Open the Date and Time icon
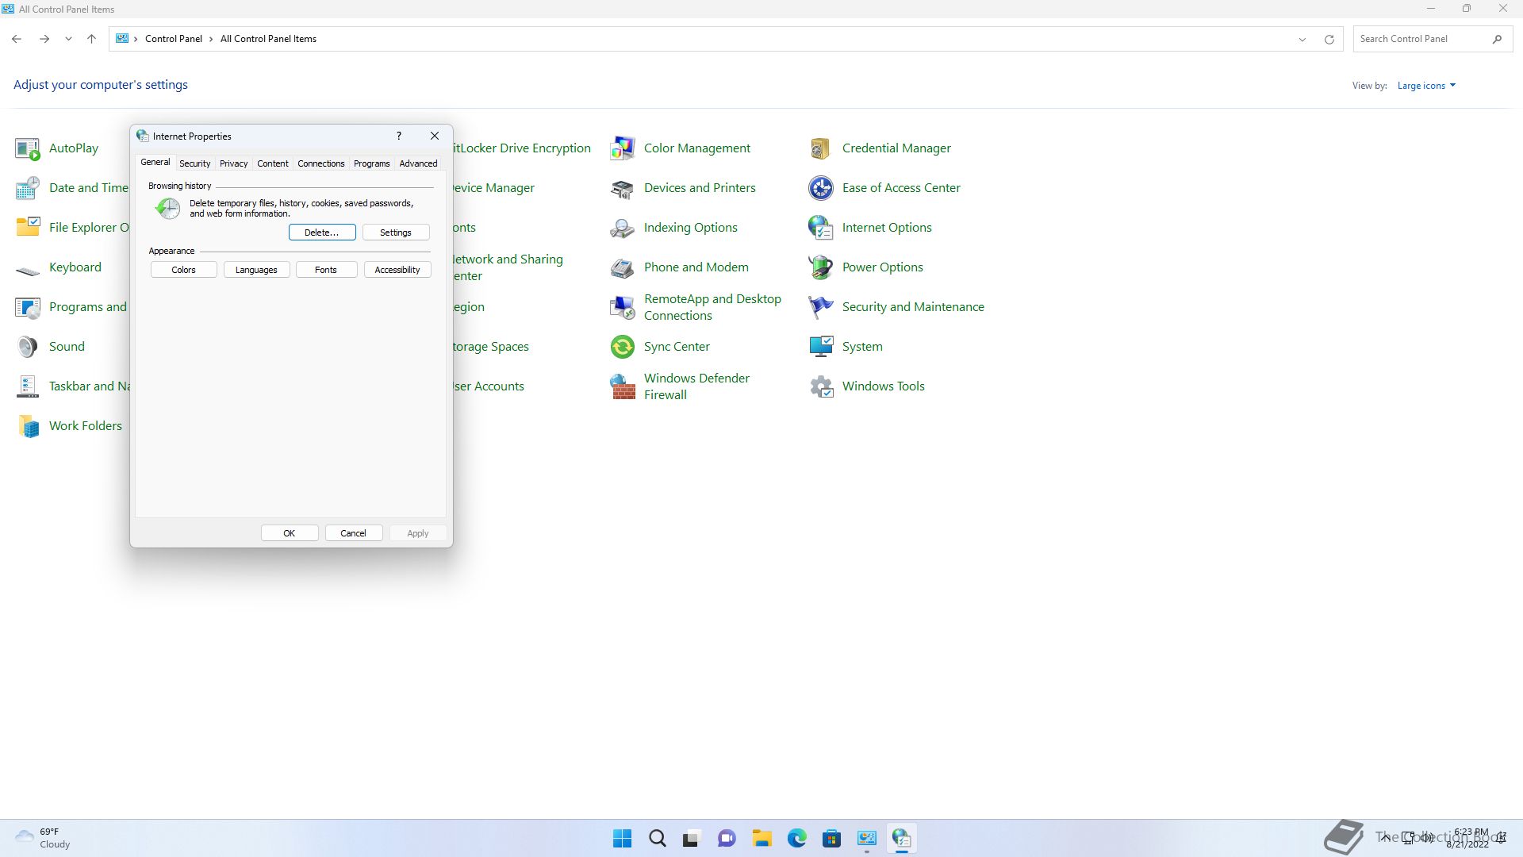The image size is (1523, 857). pos(28,188)
